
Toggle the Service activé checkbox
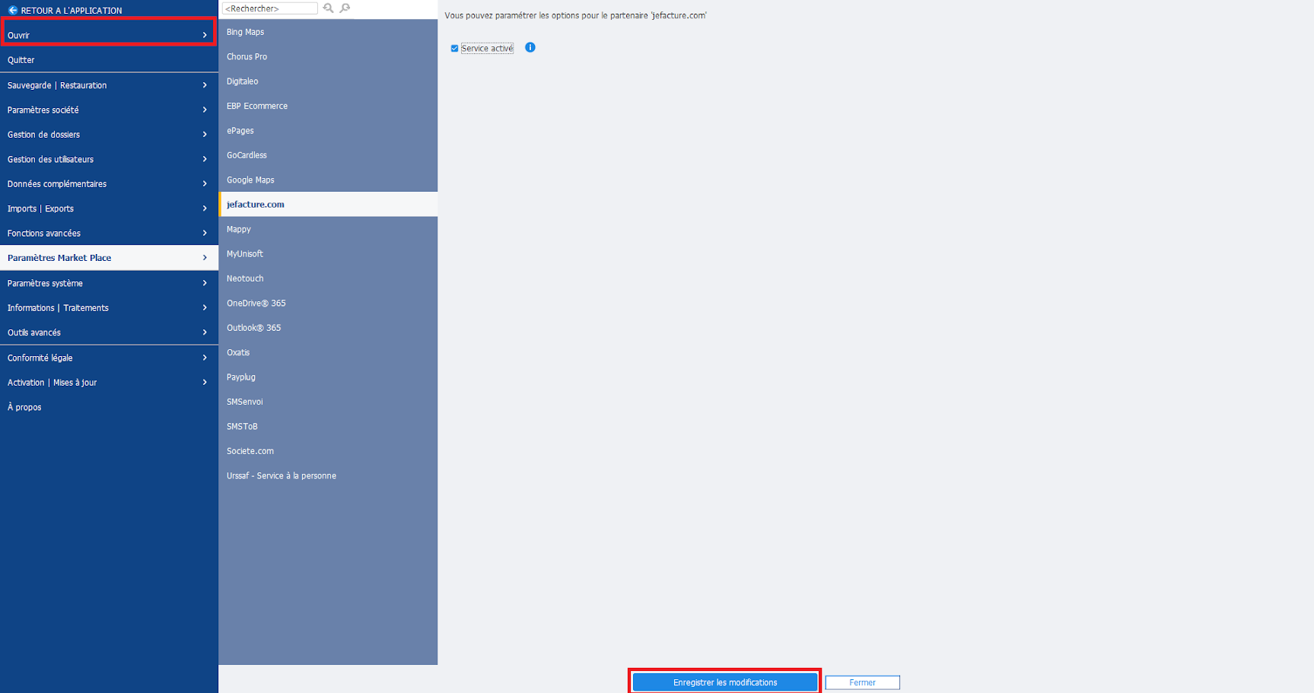point(454,48)
